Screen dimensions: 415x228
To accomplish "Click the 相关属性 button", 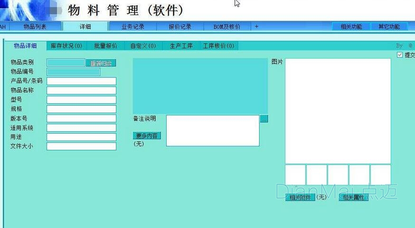I will pos(354,197).
